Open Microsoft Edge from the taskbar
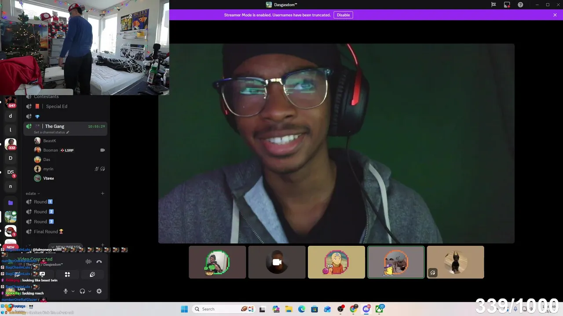The image size is (563, 316). [301, 309]
